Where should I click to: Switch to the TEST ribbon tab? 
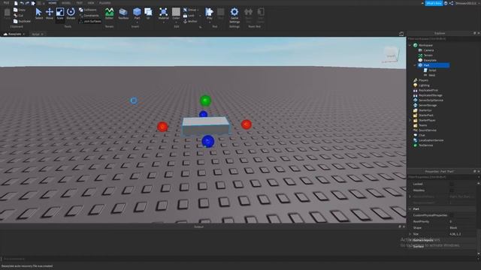80,3
